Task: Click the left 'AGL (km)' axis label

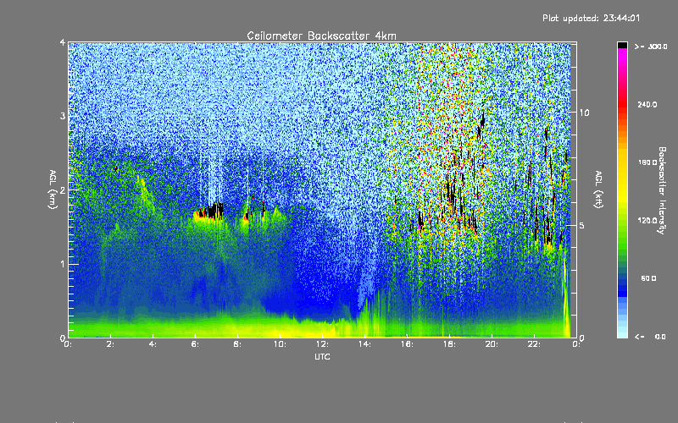Action: point(53,189)
